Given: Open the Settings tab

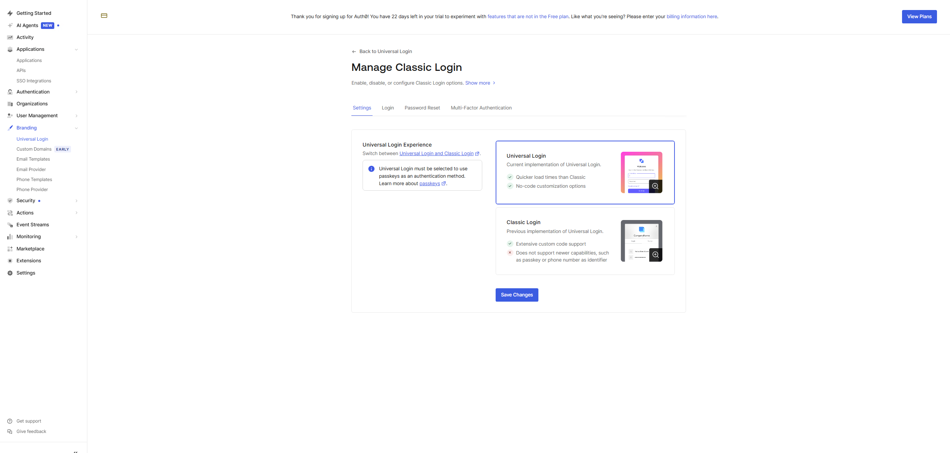Looking at the screenshot, I should point(362,108).
